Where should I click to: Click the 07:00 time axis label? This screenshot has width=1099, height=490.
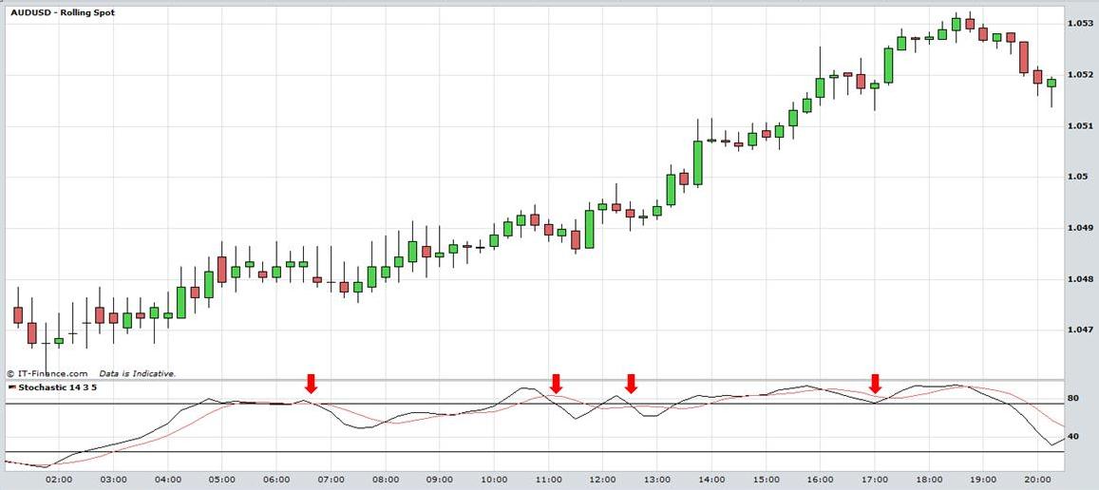point(331,481)
